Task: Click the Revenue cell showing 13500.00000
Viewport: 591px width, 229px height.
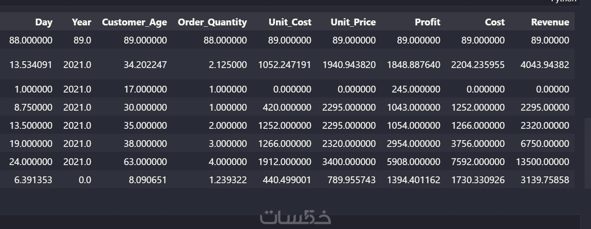Action: click(542, 162)
